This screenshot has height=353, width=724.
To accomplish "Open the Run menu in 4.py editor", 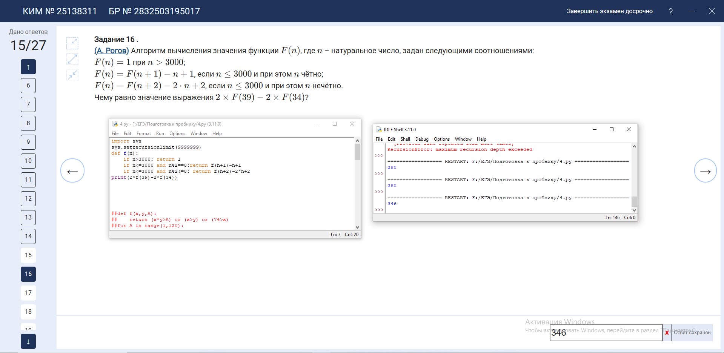I will pyautogui.click(x=160, y=134).
